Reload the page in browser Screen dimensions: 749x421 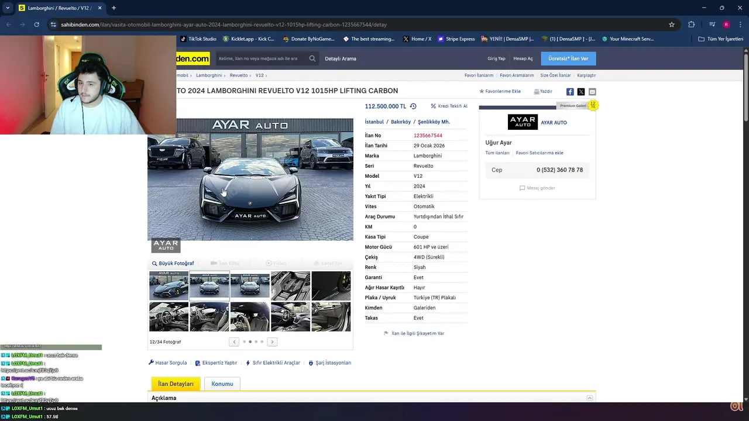(36, 25)
